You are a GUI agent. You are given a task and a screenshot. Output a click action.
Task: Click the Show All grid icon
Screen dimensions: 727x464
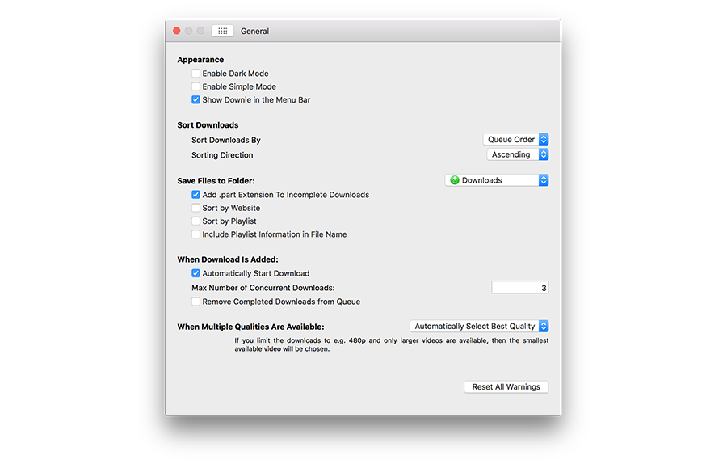click(223, 31)
